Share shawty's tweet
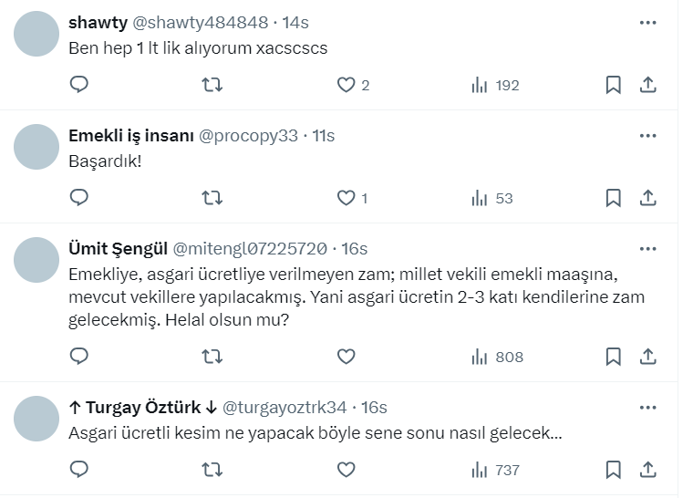683x498 pixels. [648, 85]
